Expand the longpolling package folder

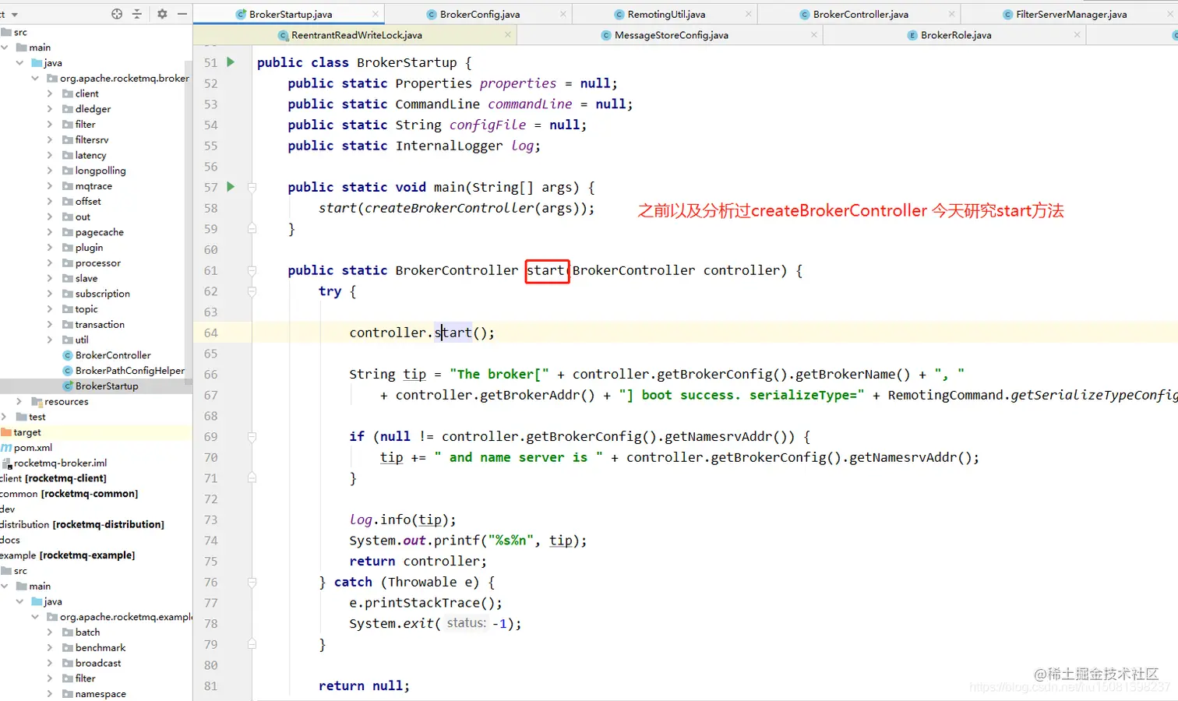tap(50, 171)
